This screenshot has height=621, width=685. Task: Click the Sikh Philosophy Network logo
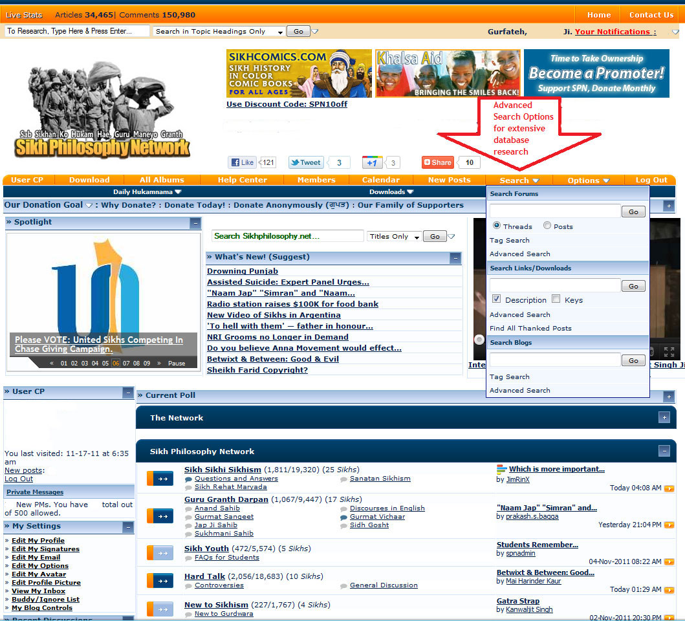(102, 110)
